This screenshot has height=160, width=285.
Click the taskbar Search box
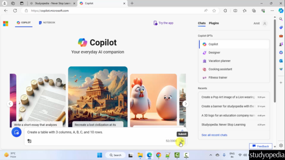coord(116,155)
